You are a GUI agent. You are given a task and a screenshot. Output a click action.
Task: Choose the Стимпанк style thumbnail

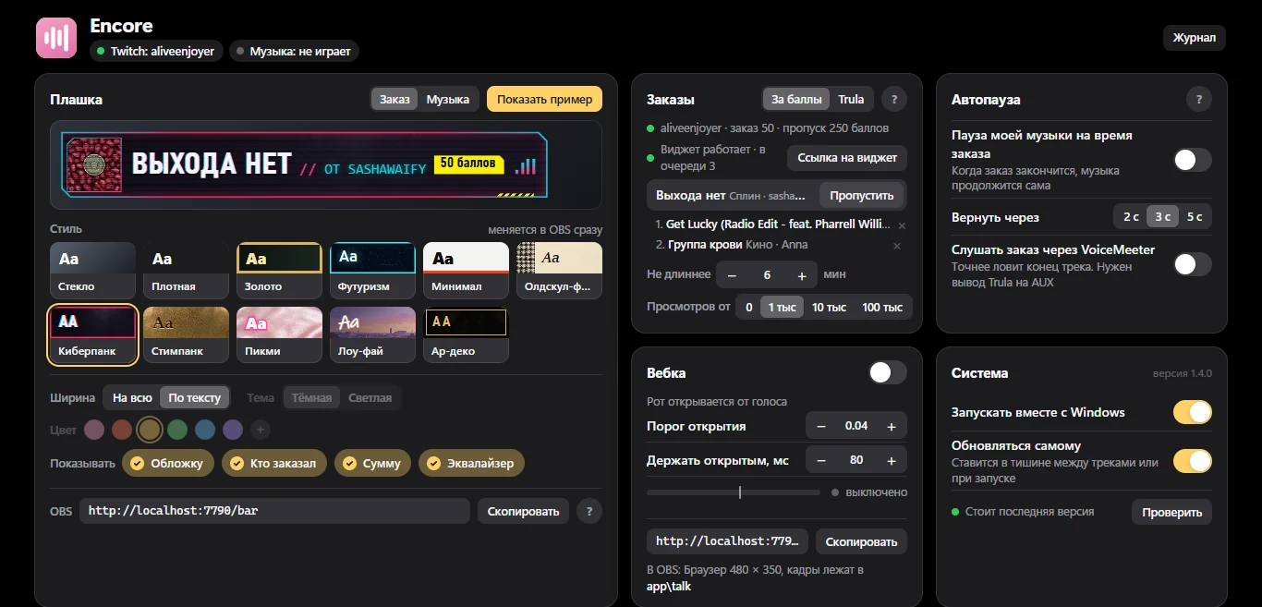click(x=187, y=335)
